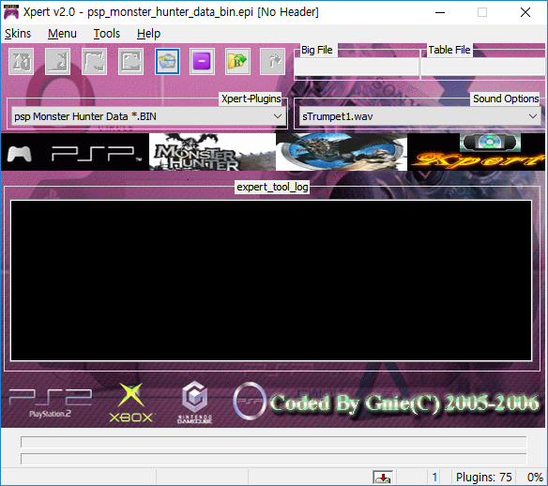The image size is (548, 486).
Task: Click the blue-outlined globe folder toolbar icon
Action: 167,62
